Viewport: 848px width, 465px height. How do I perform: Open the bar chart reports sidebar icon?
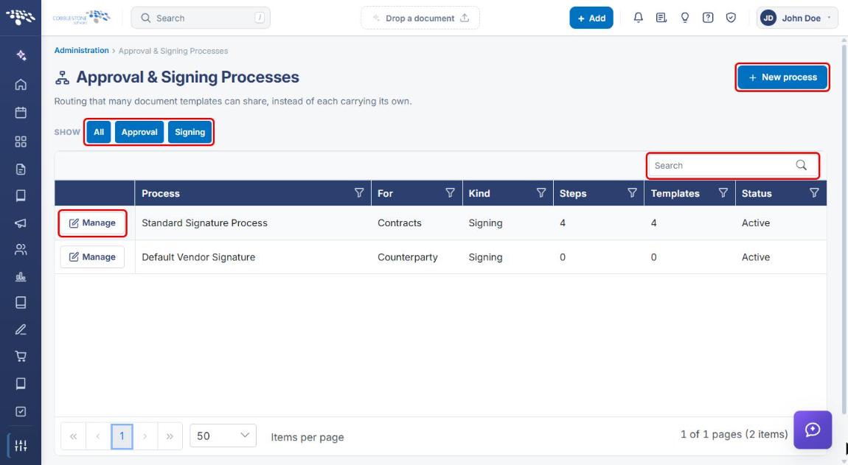click(21, 277)
